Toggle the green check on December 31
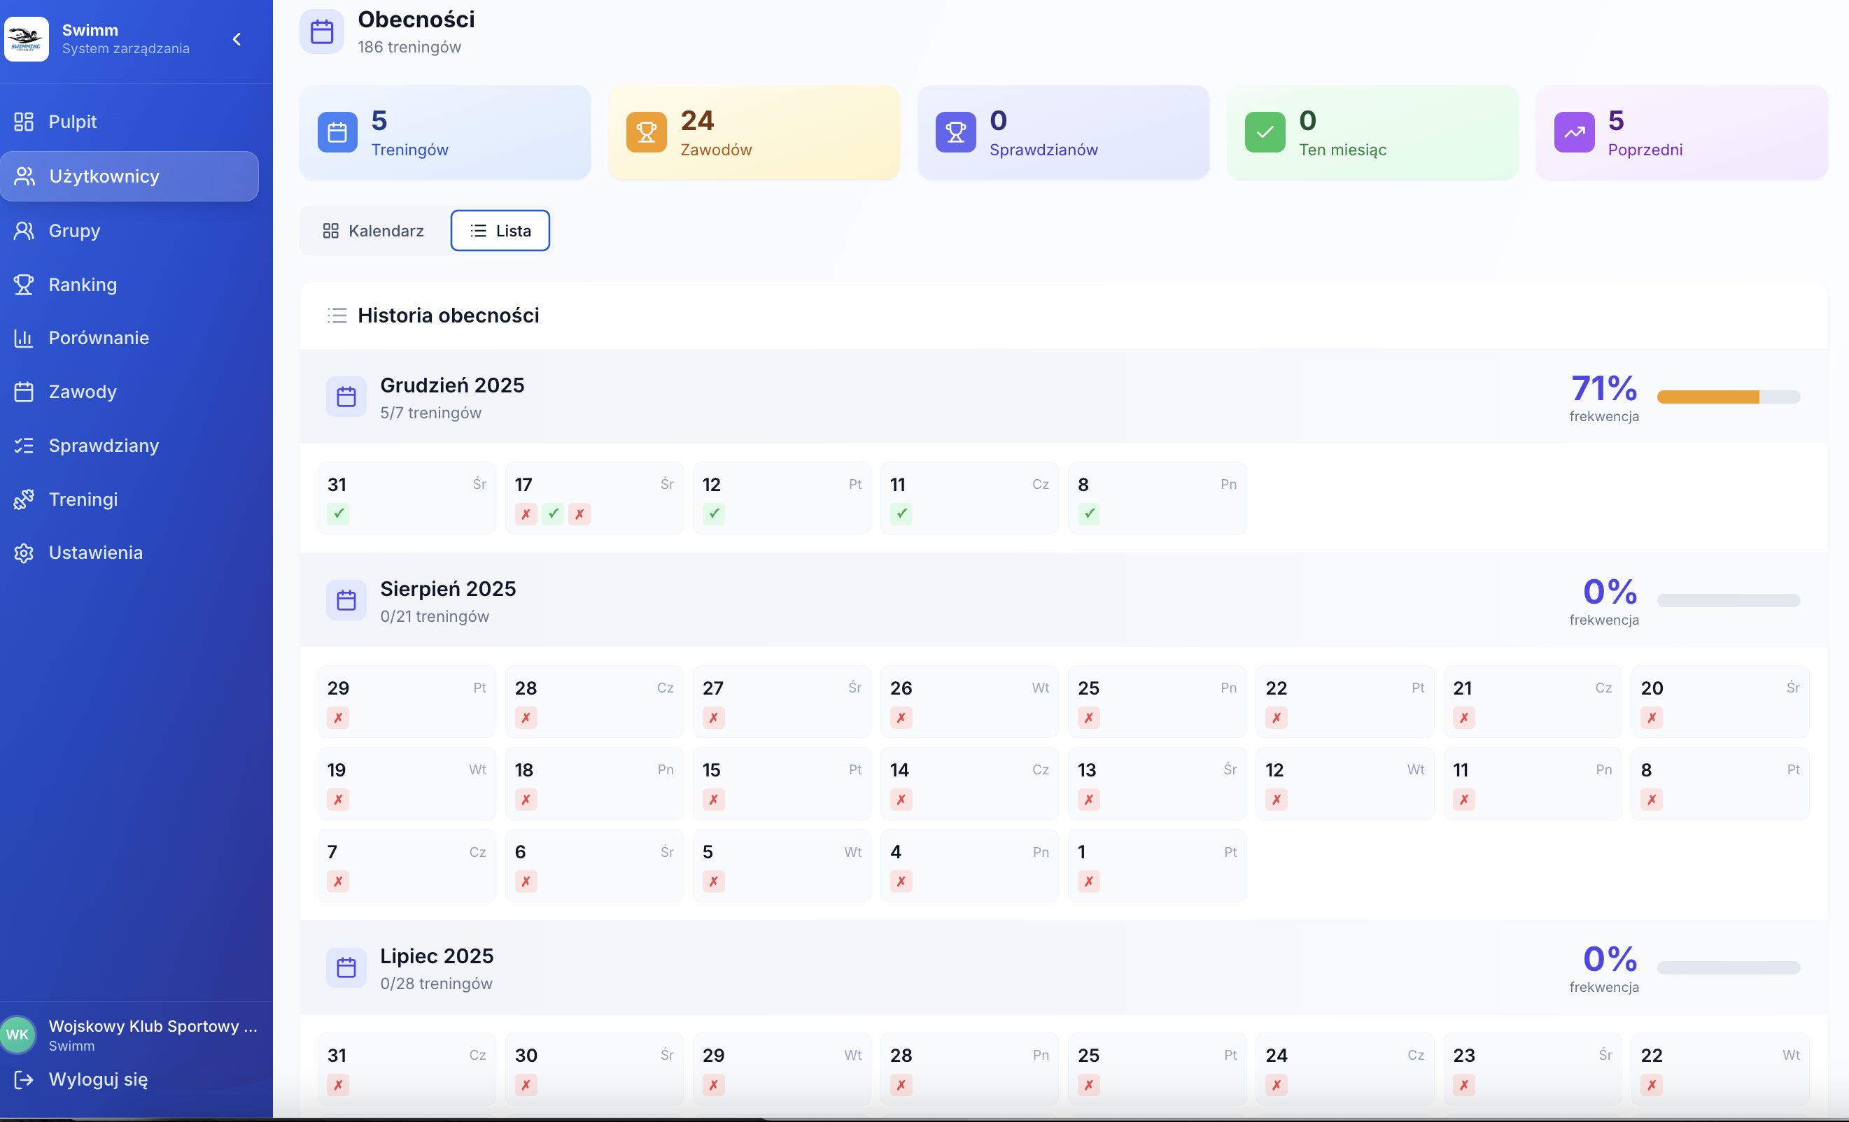The image size is (1849, 1122). tap(339, 513)
